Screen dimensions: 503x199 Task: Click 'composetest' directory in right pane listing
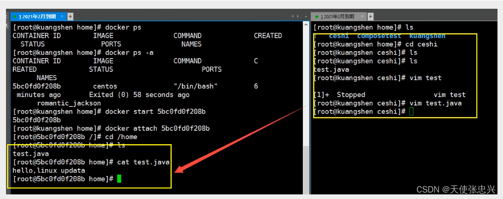[x=379, y=36]
